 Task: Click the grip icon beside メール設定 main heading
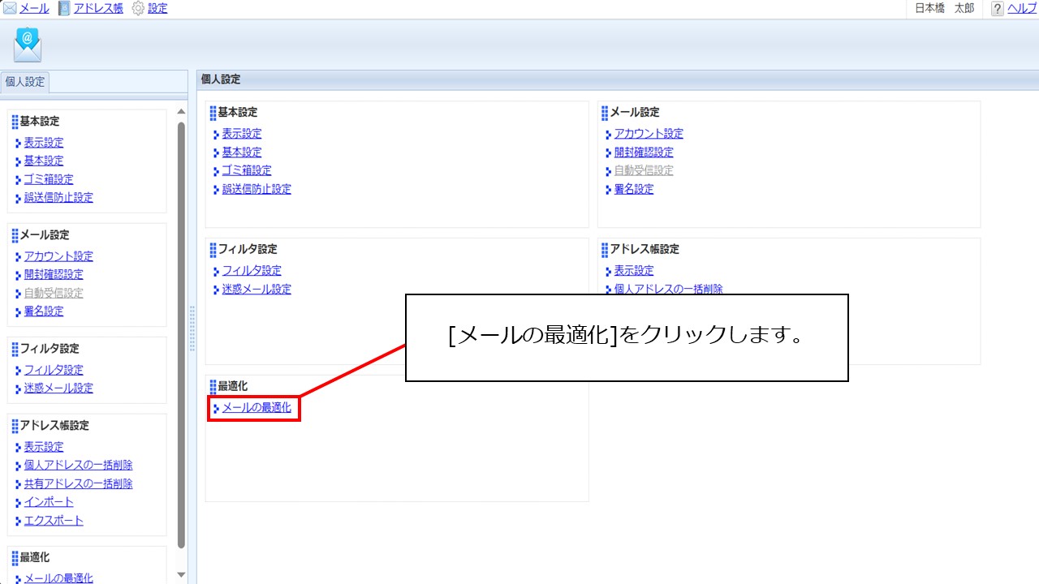click(605, 113)
